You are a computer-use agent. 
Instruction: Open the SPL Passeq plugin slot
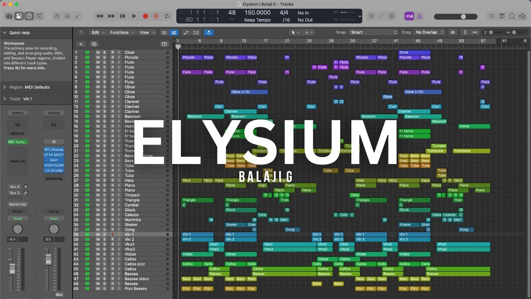[x=54, y=149]
